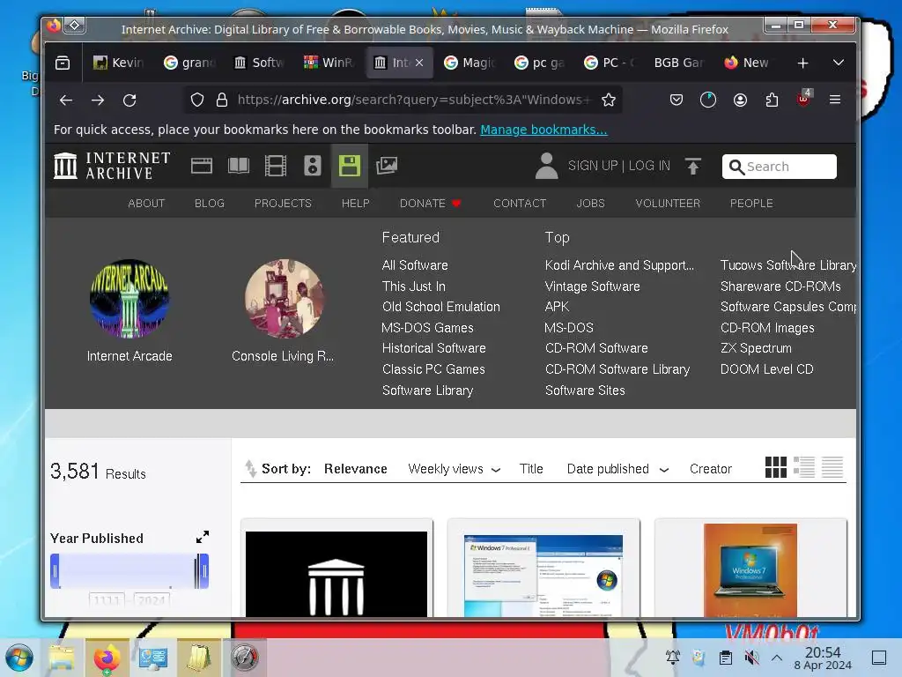Viewport: 902px width, 677px height.
Task: Open Date published sort dropdown
Action: click(617, 469)
